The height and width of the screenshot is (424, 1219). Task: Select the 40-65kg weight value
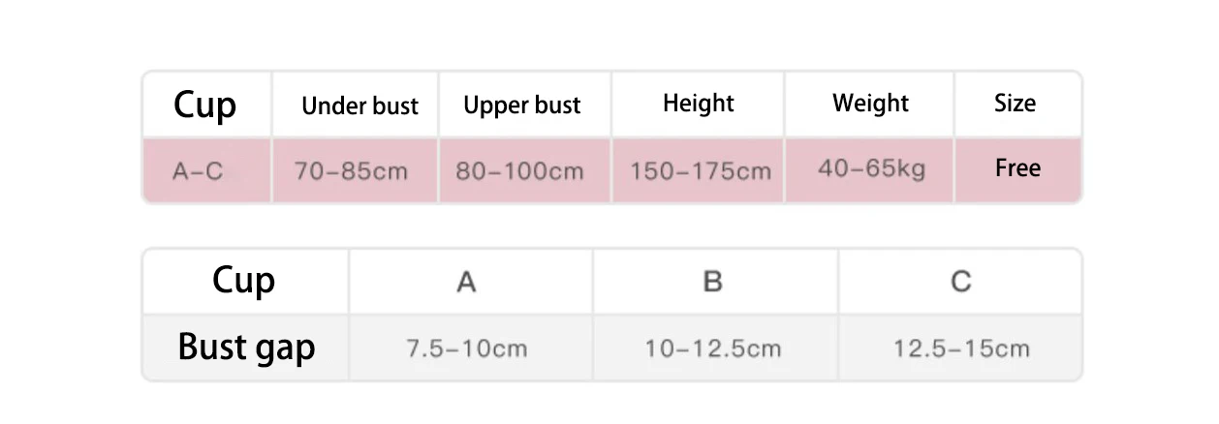pyautogui.click(x=871, y=169)
